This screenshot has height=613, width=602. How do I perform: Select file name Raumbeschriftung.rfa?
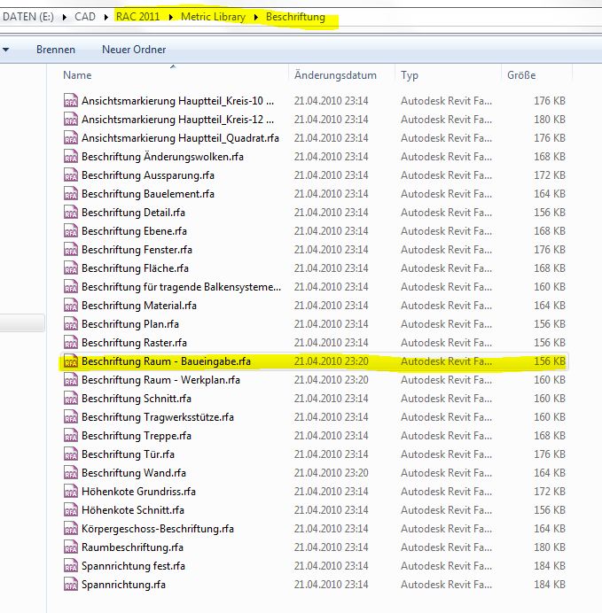(x=132, y=547)
